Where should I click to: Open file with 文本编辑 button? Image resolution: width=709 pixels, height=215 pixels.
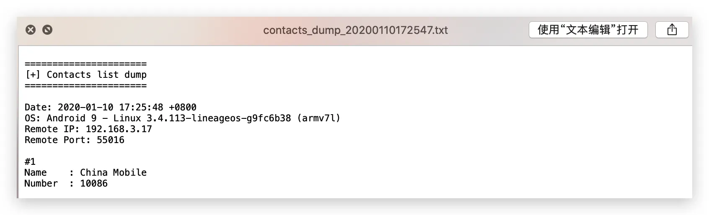point(588,30)
